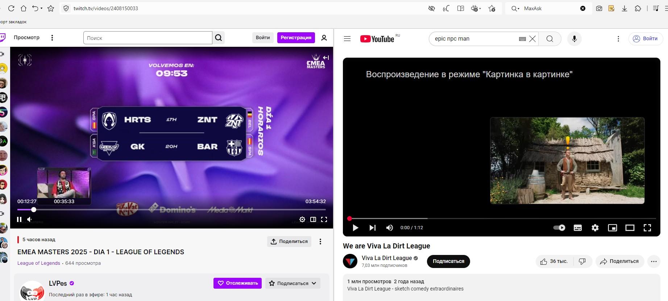Image resolution: width=668 pixels, height=301 pixels.
Task: Open Twitch player settings gear
Action: [x=302, y=219]
